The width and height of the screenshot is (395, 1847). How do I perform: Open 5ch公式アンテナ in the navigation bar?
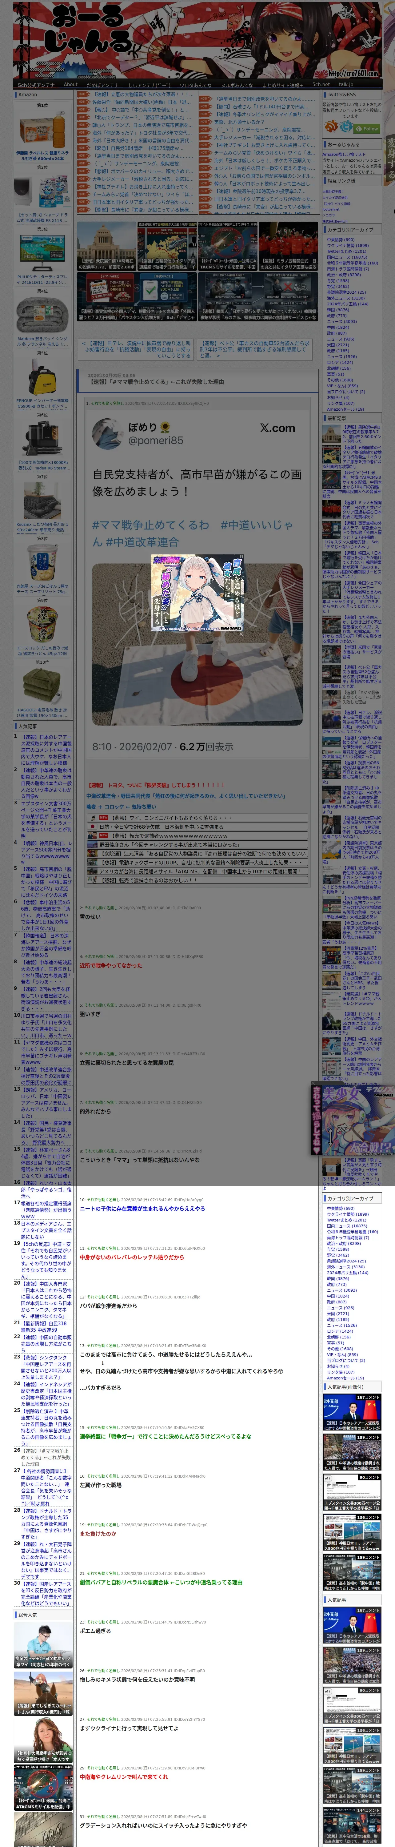tap(36, 85)
